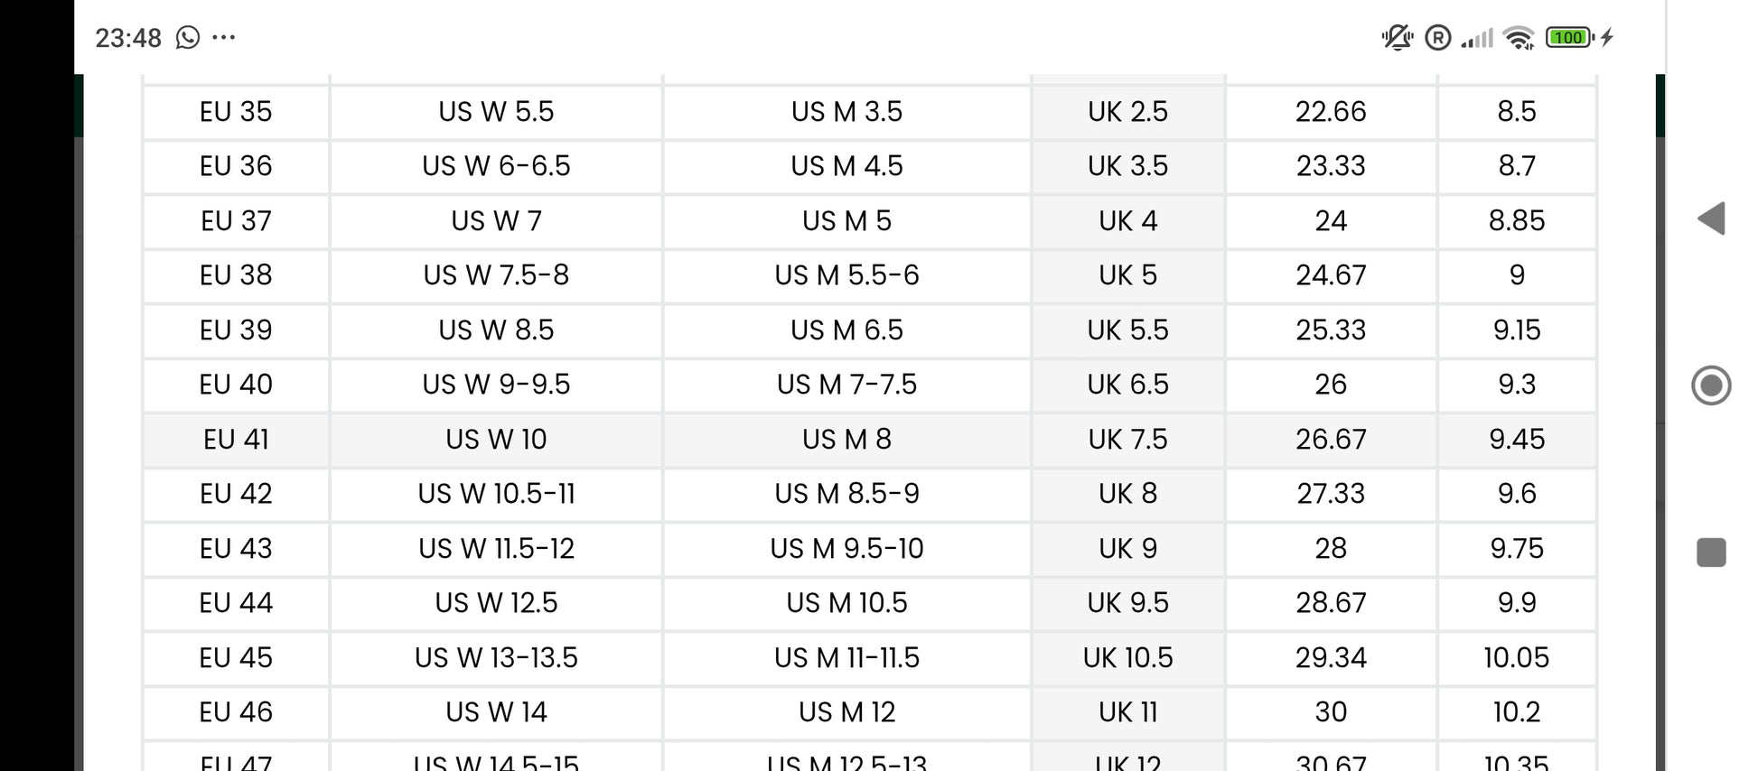
Task: Select the US W 10.5-11 cell
Action: pyautogui.click(x=496, y=494)
